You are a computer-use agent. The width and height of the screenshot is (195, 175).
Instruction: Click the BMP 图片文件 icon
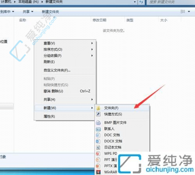point(98,123)
